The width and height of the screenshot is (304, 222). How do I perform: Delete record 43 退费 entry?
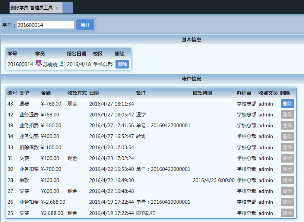pos(287,104)
